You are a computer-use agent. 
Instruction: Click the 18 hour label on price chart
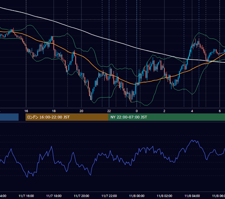(54, 111)
